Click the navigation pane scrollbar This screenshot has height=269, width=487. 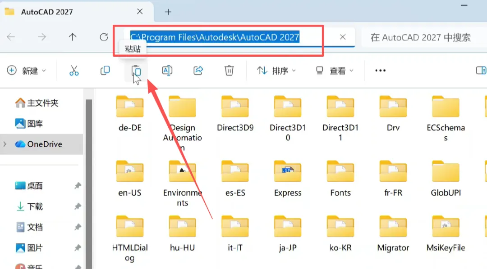pyautogui.click(x=89, y=184)
